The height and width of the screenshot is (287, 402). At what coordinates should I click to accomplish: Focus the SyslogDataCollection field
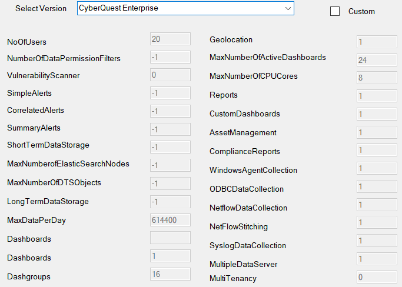(x=377, y=241)
